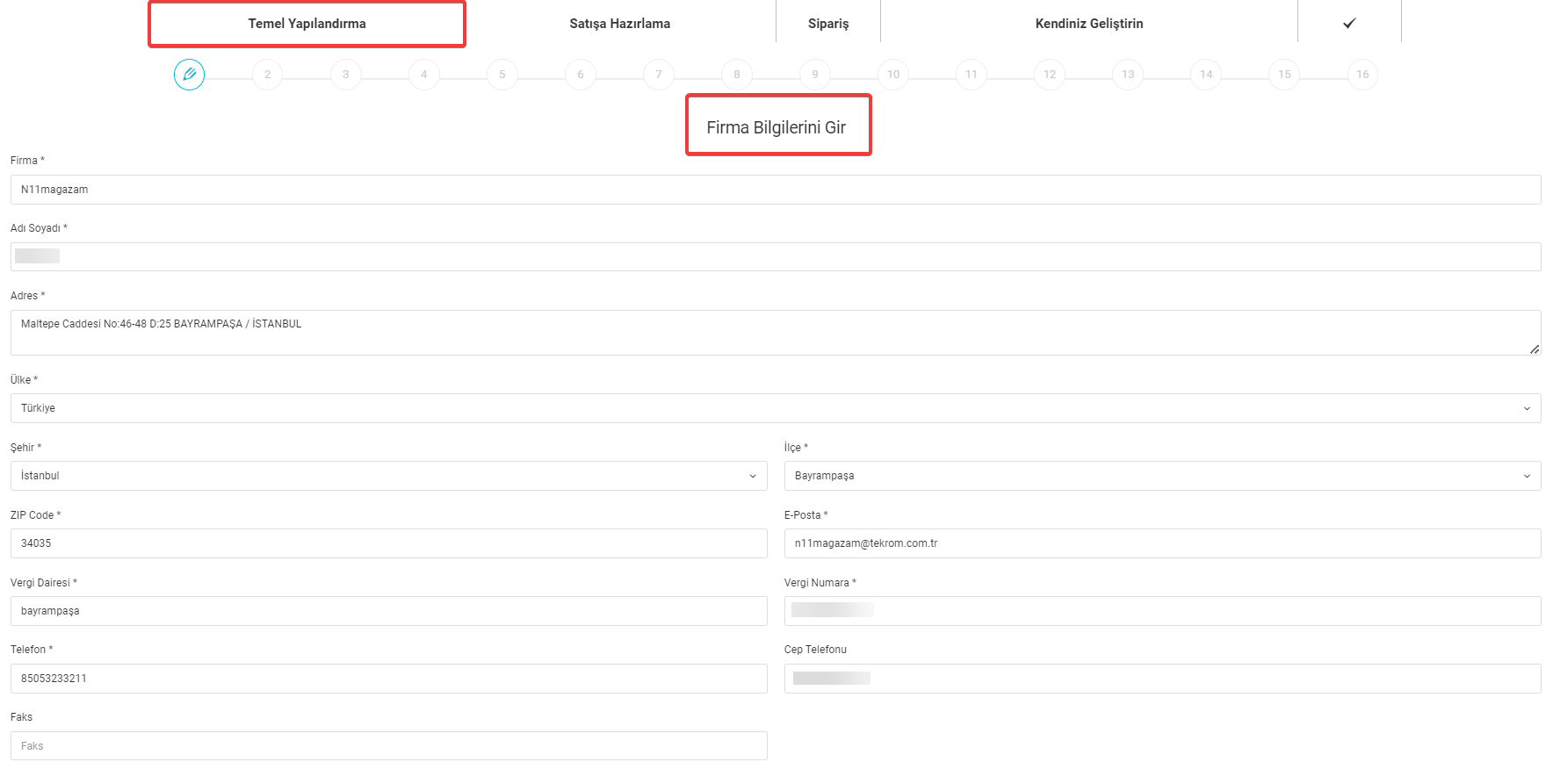This screenshot has width=1553, height=762.
Task: Jump to step 6 circle
Action: (581, 75)
